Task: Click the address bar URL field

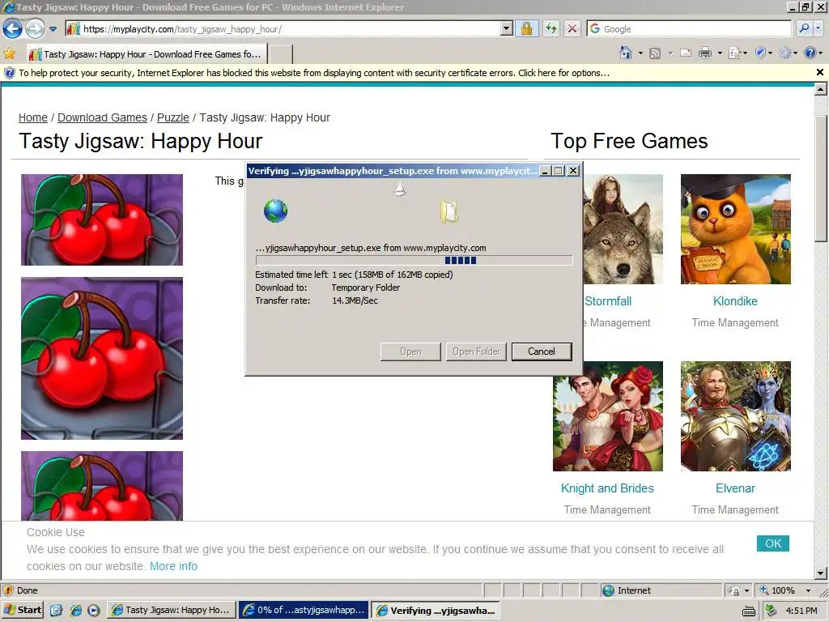Action: (284, 29)
